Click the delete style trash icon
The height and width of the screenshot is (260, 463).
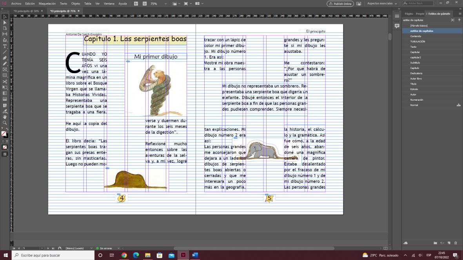coord(456,243)
